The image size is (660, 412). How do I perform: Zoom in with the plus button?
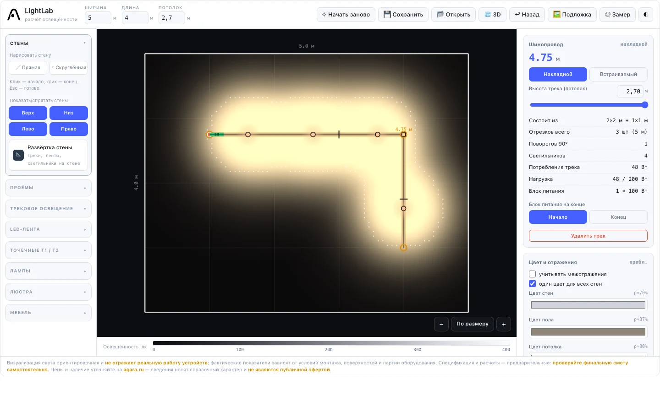[x=504, y=324]
